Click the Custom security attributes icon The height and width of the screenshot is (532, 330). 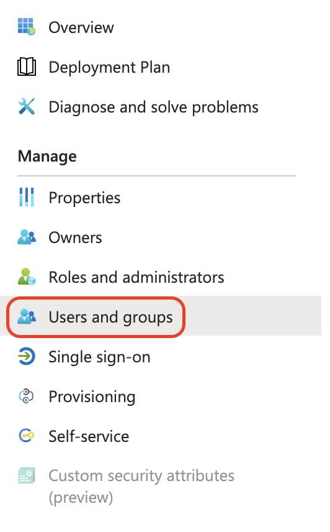click(27, 475)
